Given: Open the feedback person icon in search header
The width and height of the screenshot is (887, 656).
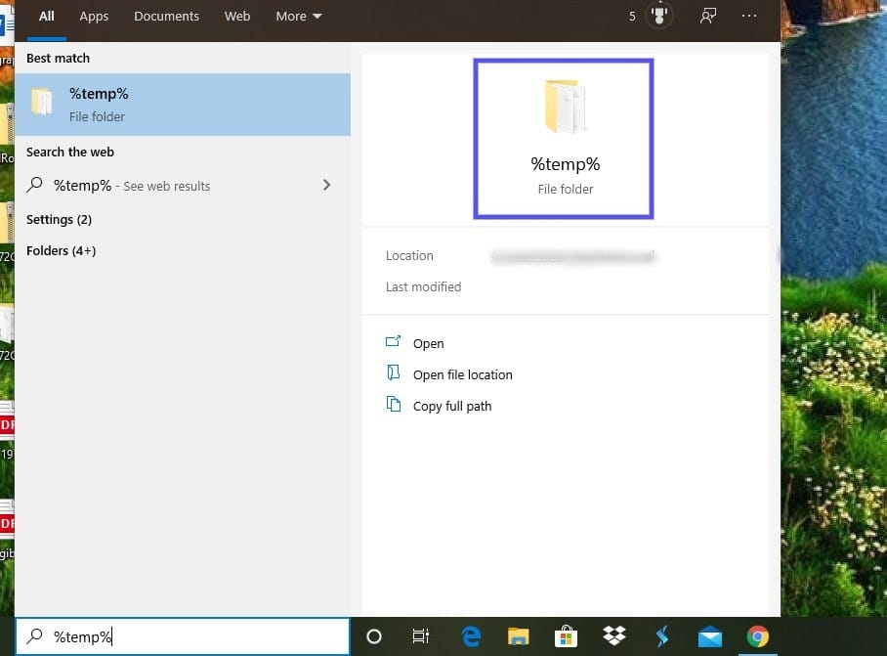Looking at the screenshot, I should tap(707, 16).
